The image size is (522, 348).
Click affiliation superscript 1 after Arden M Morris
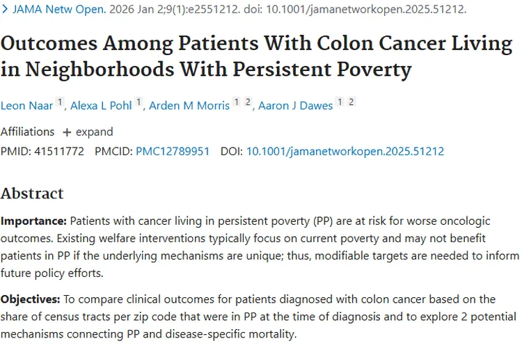click(237, 102)
